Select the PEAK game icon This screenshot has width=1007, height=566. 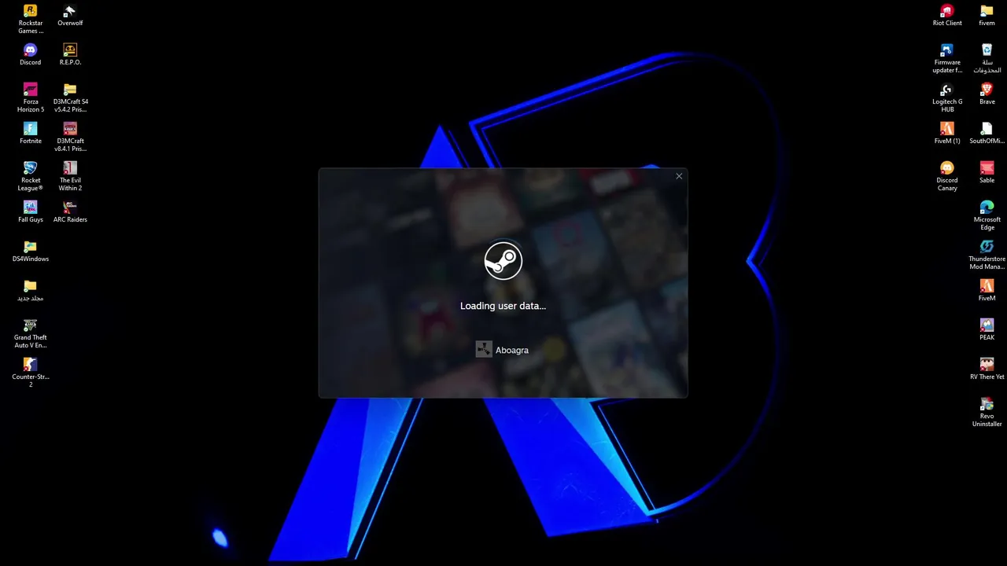tap(987, 325)
